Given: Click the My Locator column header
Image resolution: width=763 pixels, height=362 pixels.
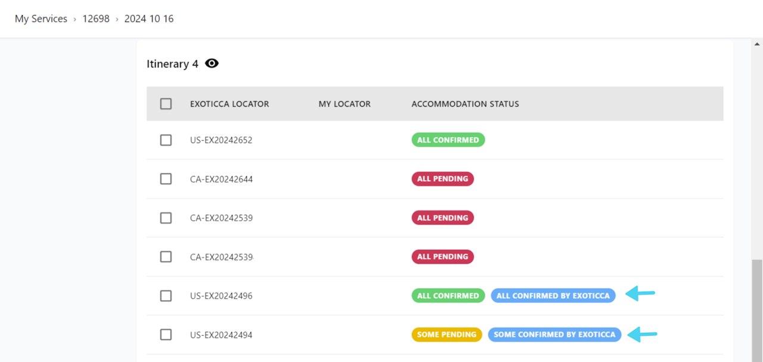Looking at the screenshot, I should [345, 104].
